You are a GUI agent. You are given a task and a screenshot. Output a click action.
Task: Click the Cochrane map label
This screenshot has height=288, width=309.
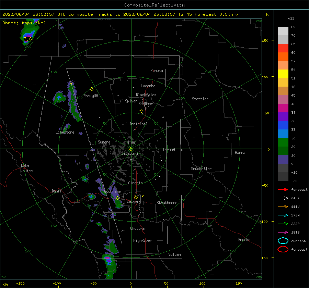(112, 191)
